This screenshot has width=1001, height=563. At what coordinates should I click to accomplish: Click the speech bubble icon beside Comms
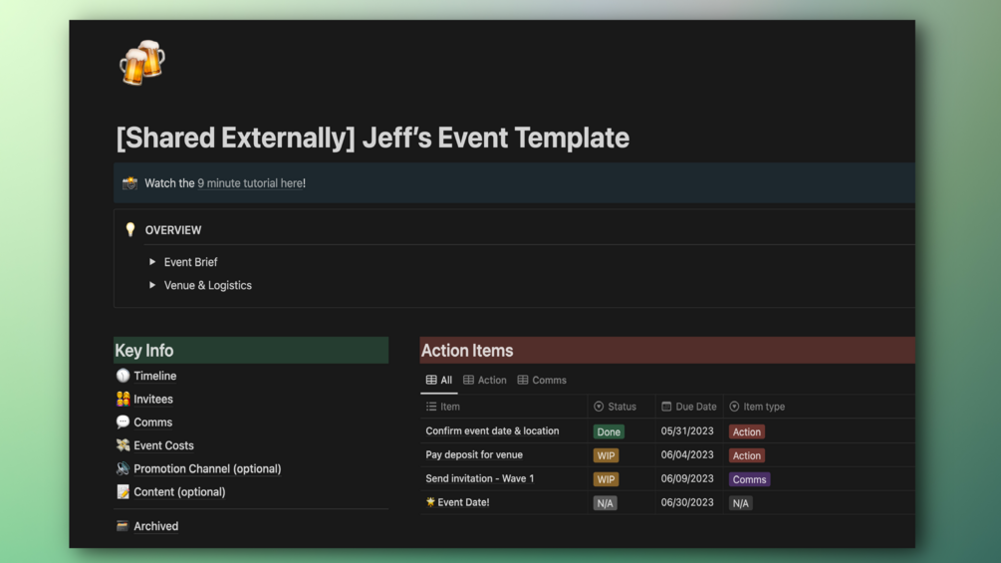coord(123,422)
